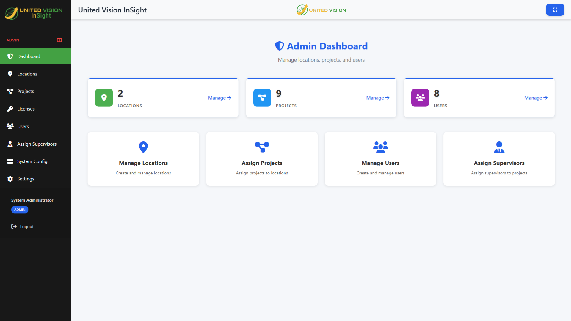This screenshot has height=321, width=571.
Task: Click the Locations pin icon in sidebar
Action: pos(10,74)
